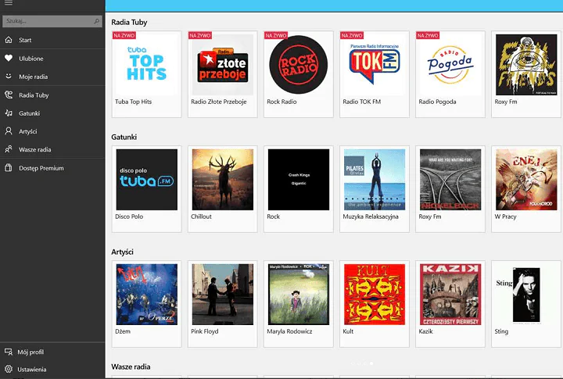Click the Mój profil icon
Viewport: 563px width, 379px height.
(x=9, y=352)
